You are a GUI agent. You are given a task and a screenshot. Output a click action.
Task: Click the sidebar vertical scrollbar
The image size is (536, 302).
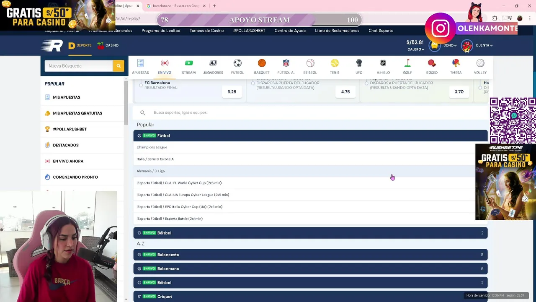click(x=126, y=103)
